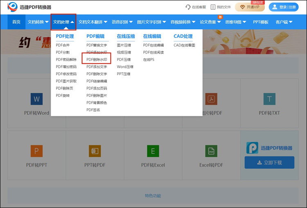Expand the 语音识别 dropdown menu
307x208 pixels.
click(122, 22)
